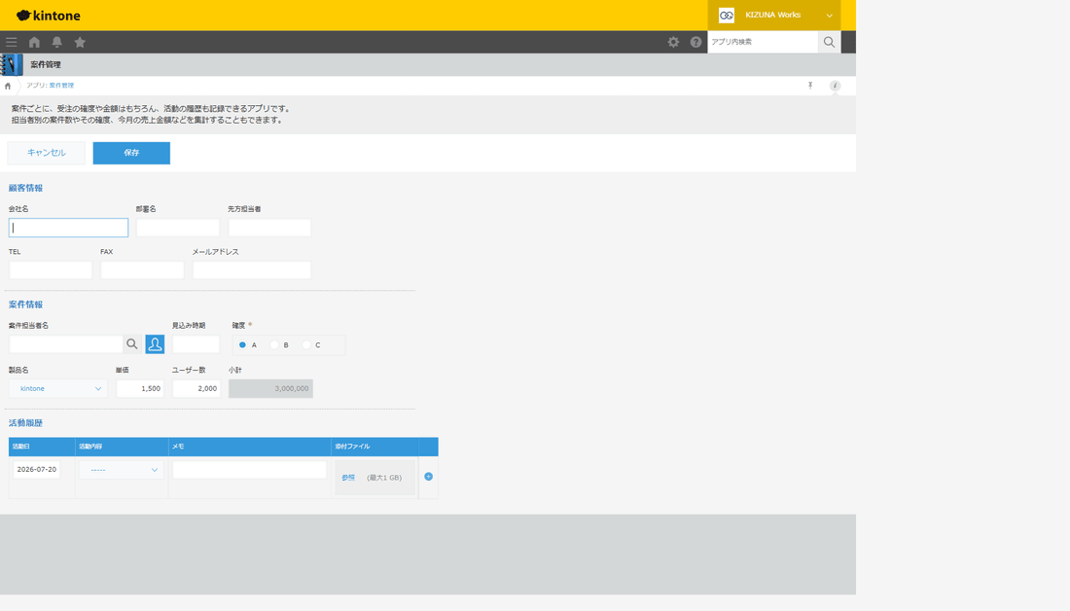Click the 参照 file browse link
1070x611 pixels.
(x=348, y=477)
